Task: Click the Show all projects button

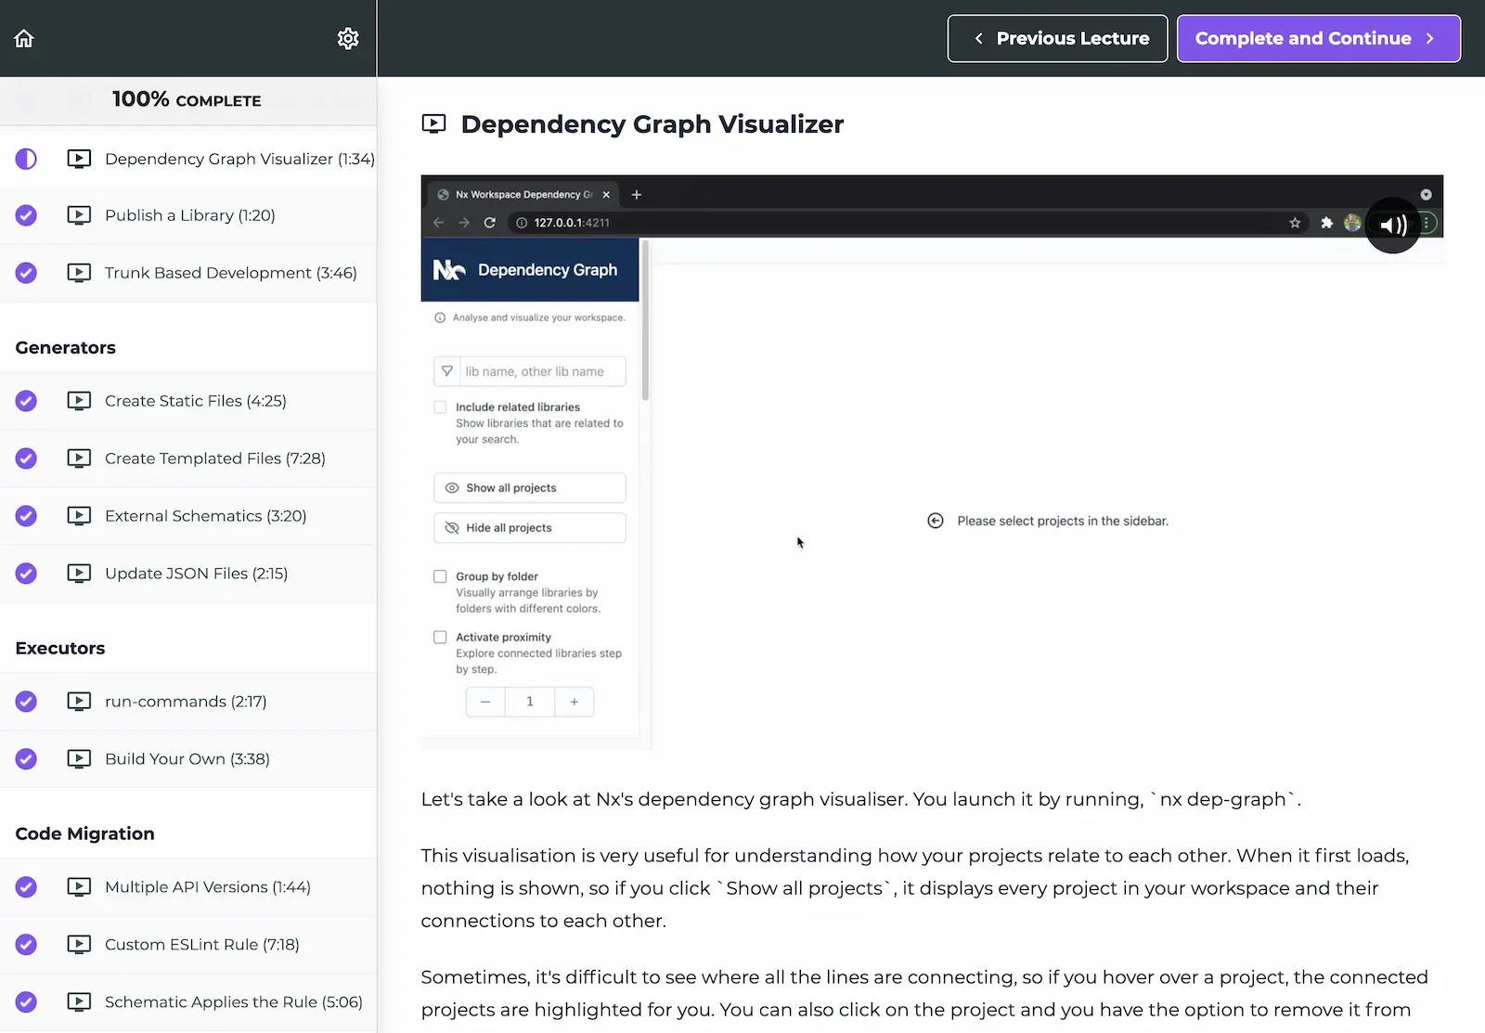Action: (x=529, y=488)
